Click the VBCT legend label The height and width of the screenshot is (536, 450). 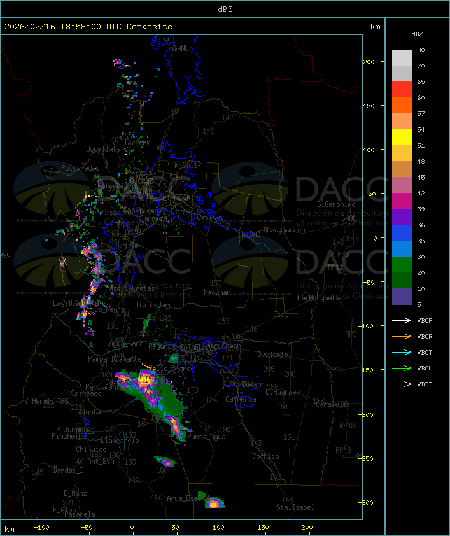tap(425, 352)
